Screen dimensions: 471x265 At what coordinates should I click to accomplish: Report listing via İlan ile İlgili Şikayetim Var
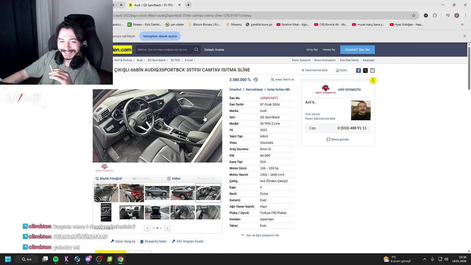coord(260,235)
